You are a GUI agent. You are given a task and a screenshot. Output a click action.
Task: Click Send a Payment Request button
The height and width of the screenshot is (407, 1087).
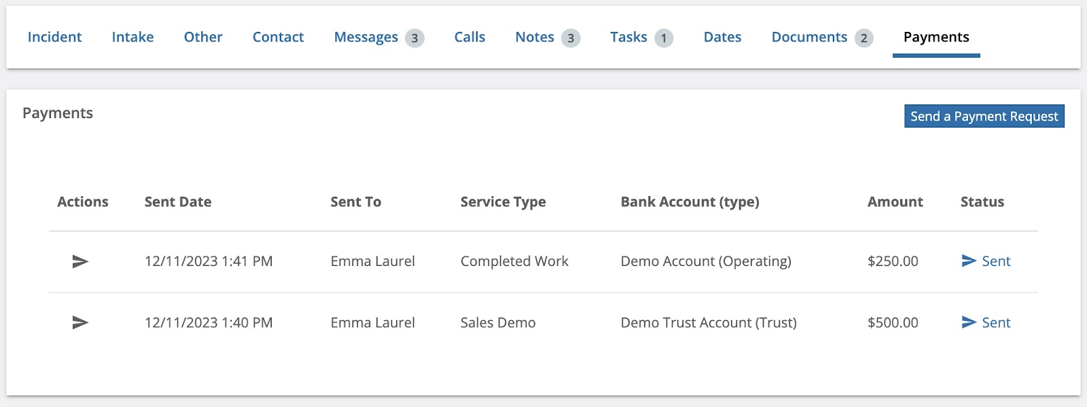984,116
